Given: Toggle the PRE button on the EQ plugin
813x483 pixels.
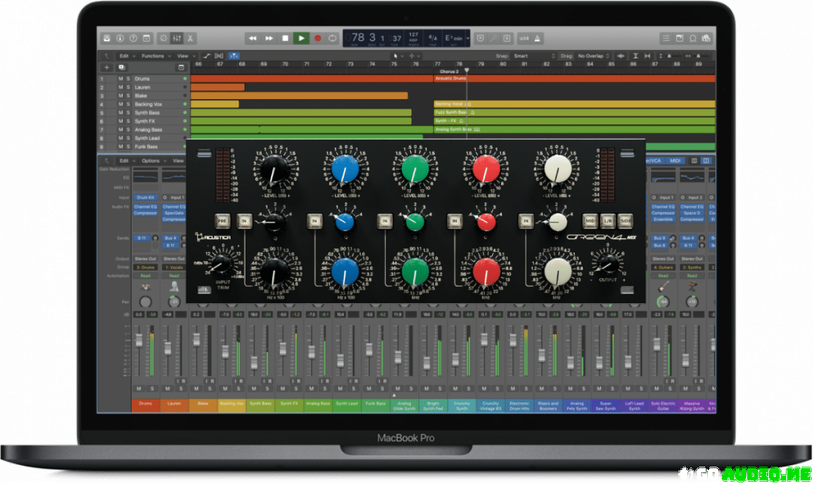Looking at the screenshot, I should [x=221, y=220].
